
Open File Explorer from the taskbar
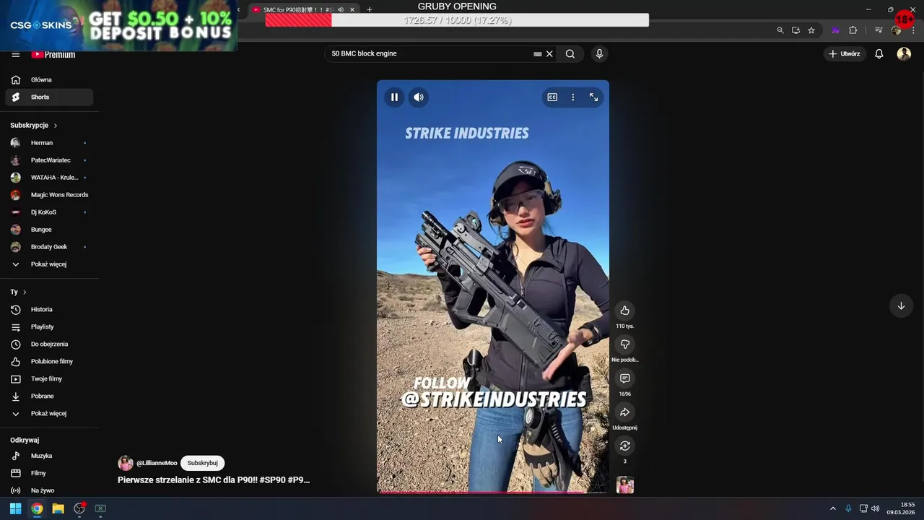coord(58,508)
